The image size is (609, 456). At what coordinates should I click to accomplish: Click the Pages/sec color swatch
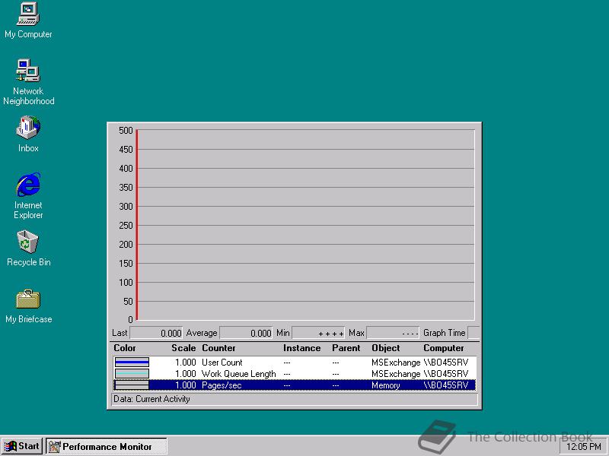[132, 385]
